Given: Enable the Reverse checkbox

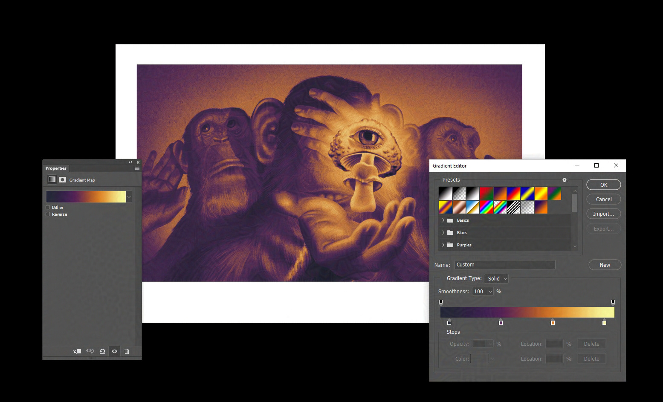Looking at the screenshot, I should point(48,214).
